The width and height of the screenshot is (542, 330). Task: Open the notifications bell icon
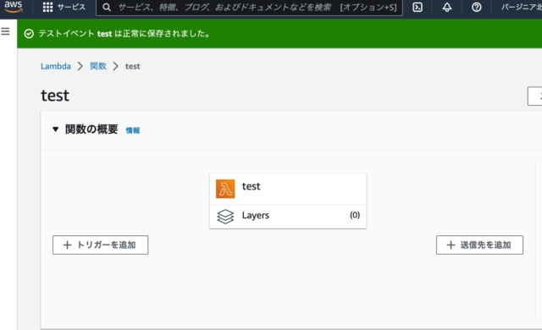click(x=447, y=8)
